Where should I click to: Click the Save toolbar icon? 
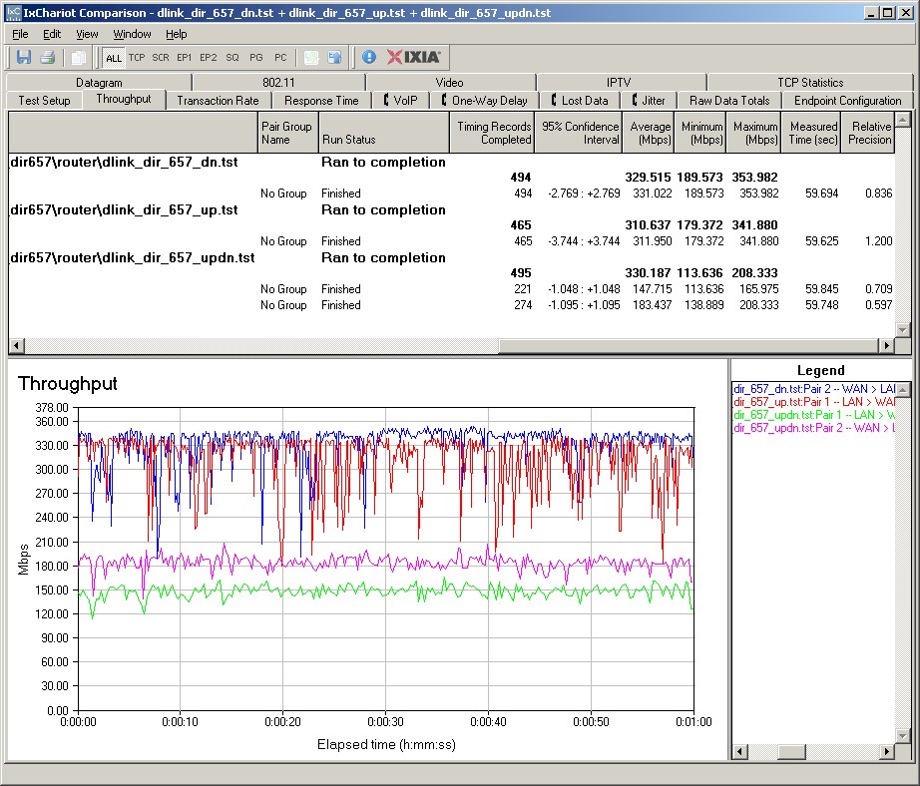(x=24, y=57)
